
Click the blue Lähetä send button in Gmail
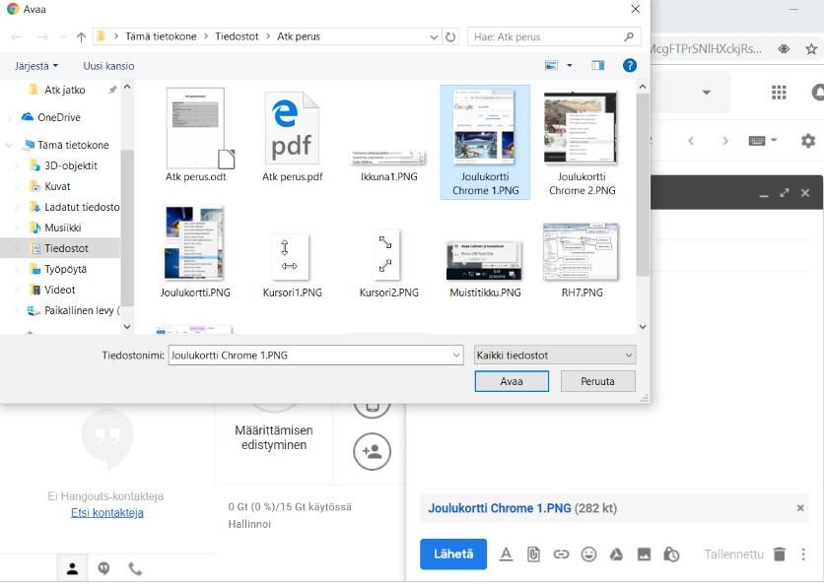[x=453, y=554]
